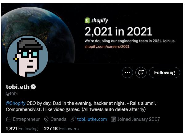
Task: Click the Entrepreneur category label
Action: [26, 119]
